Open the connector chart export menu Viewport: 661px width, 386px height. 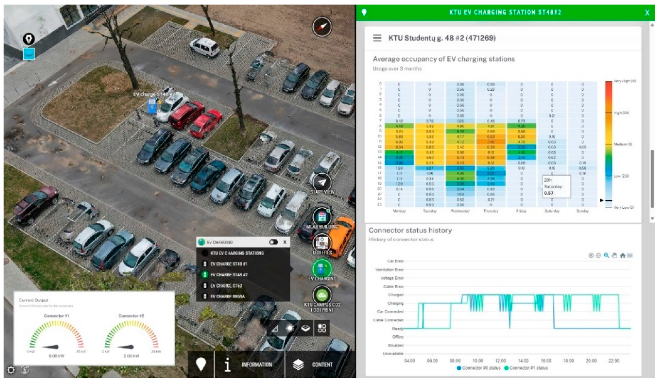(630, 255)
